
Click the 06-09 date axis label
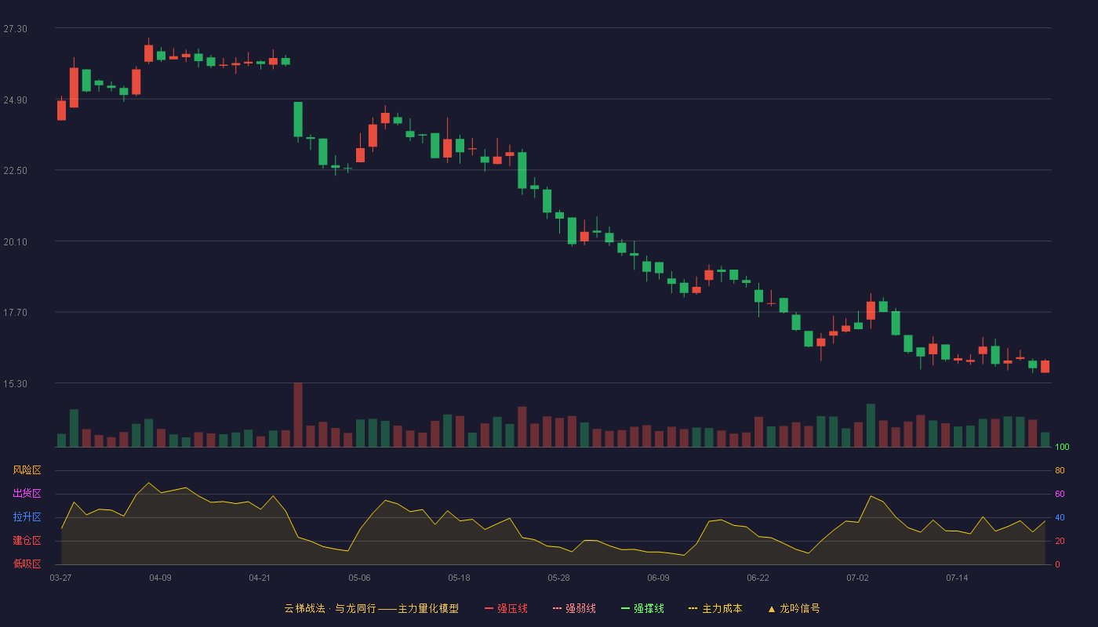click(658, 578)
